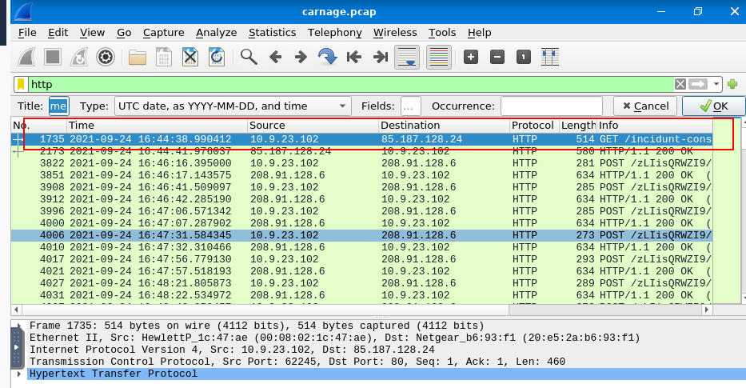The height and width of the screenshot is (388, 746).
Task: Click the Go to first packet icon
Action: point(353,57)
